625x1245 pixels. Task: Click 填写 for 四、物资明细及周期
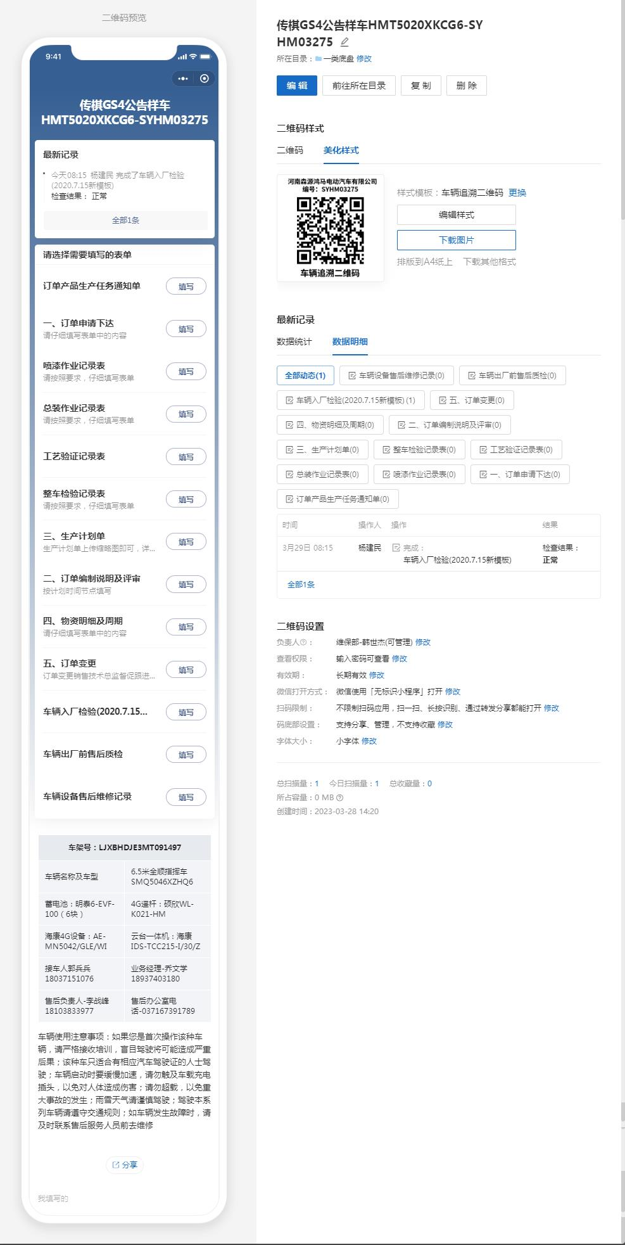coord(186,627)
